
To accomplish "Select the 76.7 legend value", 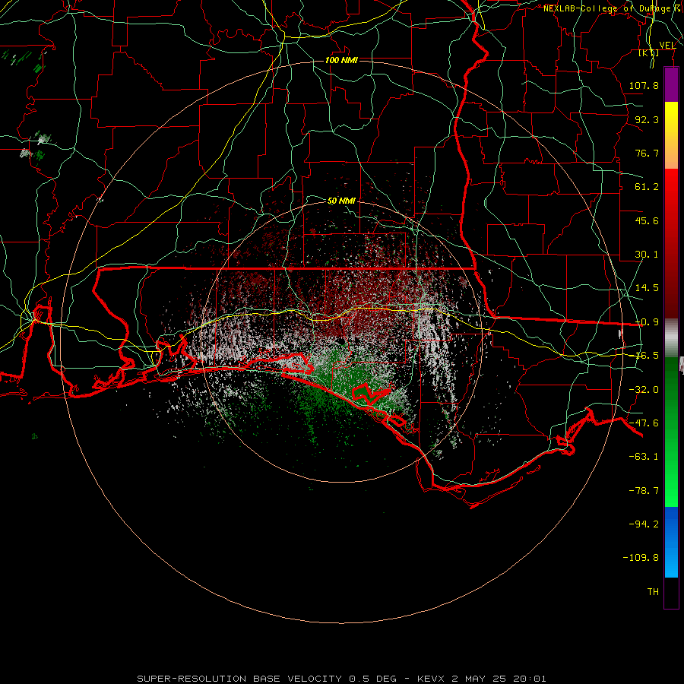I will click(x=647, y=153).
